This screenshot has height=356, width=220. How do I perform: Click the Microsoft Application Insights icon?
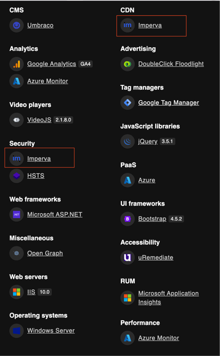[128, 298]
